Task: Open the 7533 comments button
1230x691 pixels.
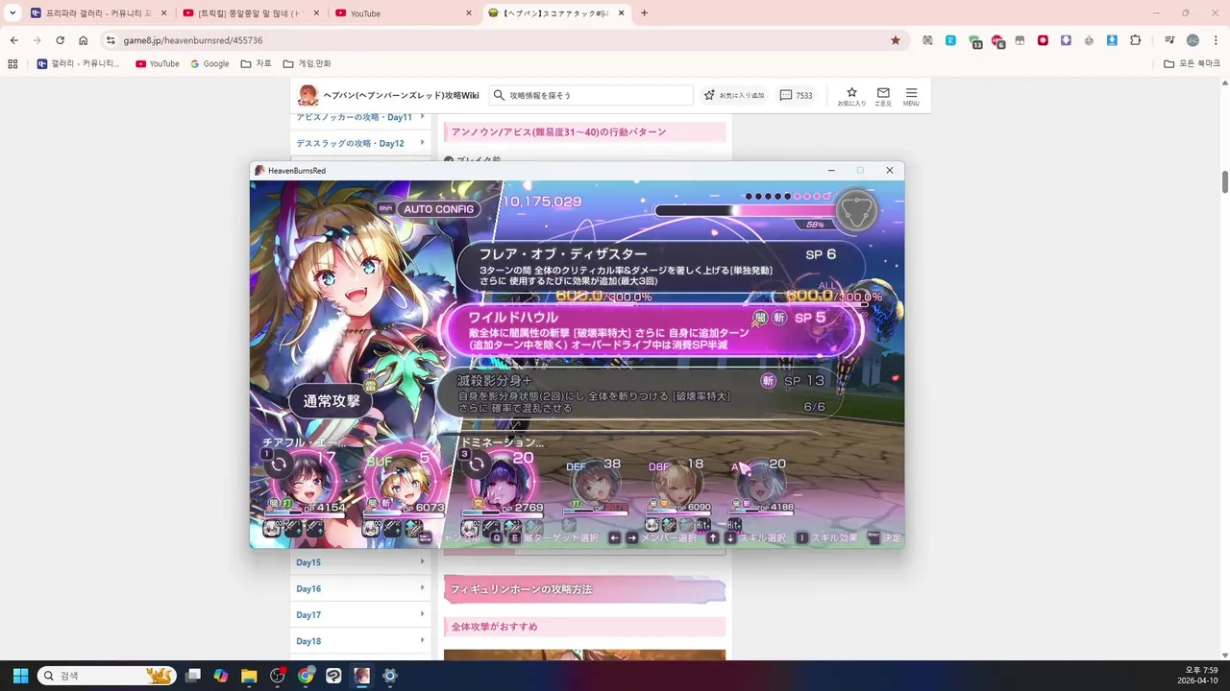Action: [796, 95]
